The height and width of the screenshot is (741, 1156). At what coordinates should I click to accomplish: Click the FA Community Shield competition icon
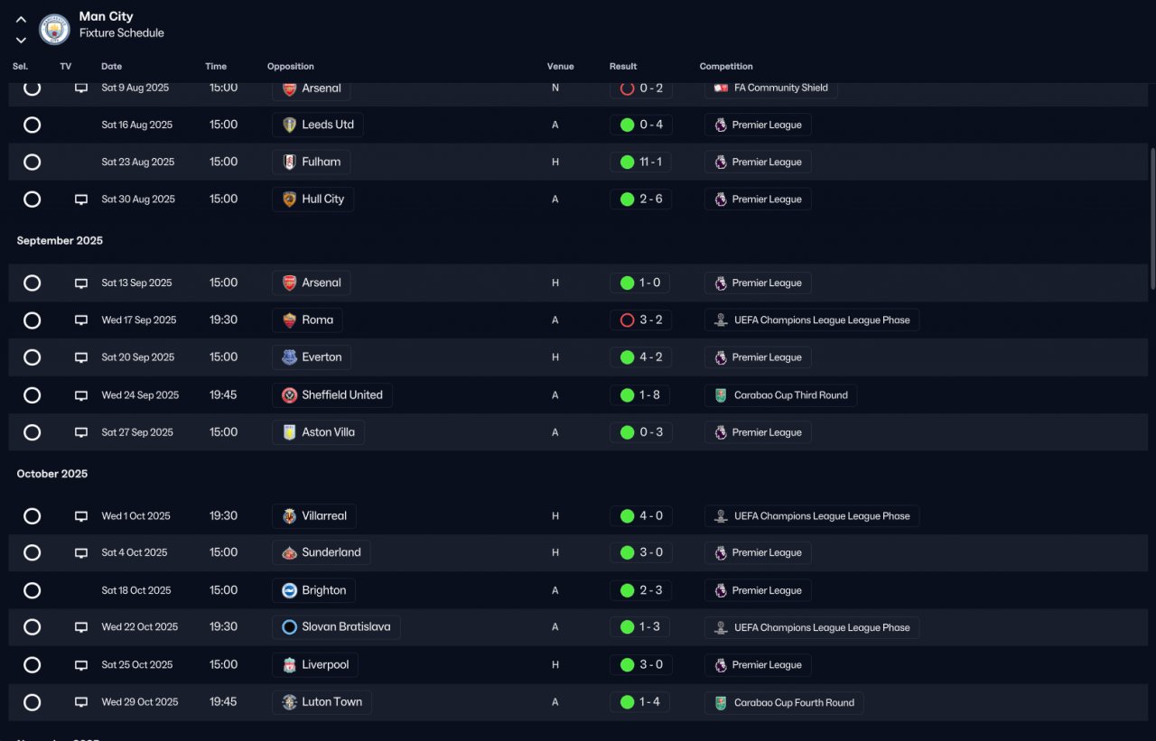(x=721, y=88)
